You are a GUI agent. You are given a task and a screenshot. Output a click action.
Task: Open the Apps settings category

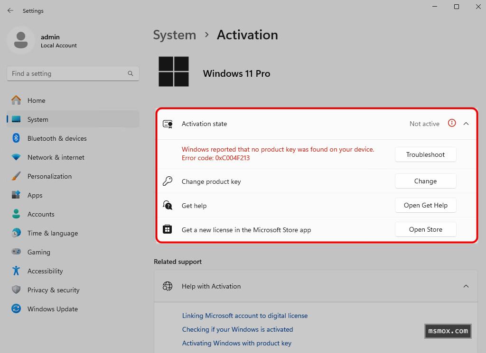tap(35, 195)
